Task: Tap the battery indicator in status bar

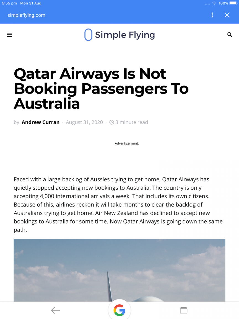Action: click(233, 3)
